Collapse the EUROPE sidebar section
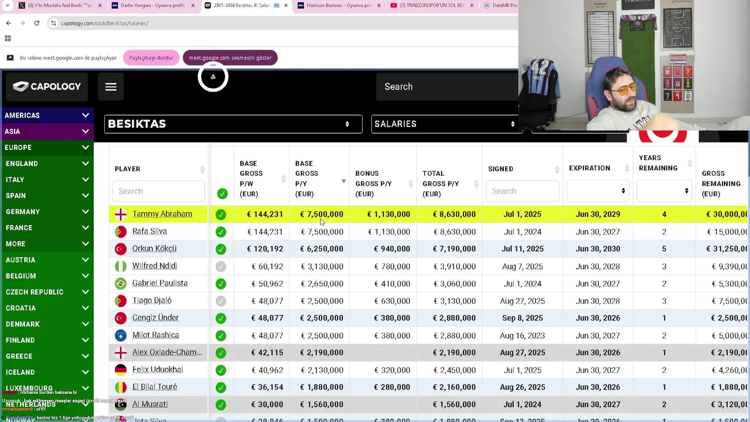 [47, 148]
